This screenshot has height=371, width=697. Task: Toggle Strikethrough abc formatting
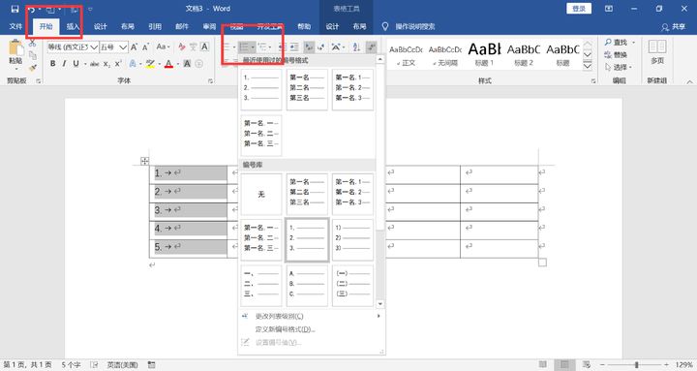(x=95, y=64)
